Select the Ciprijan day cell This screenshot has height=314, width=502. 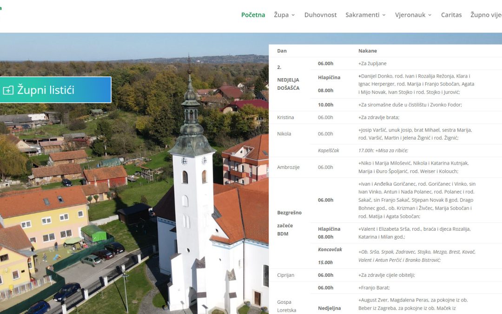[x=285, y=275]
